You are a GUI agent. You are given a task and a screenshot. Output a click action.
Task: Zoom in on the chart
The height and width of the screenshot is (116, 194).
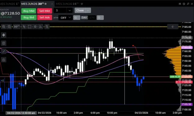pos(4,26)
